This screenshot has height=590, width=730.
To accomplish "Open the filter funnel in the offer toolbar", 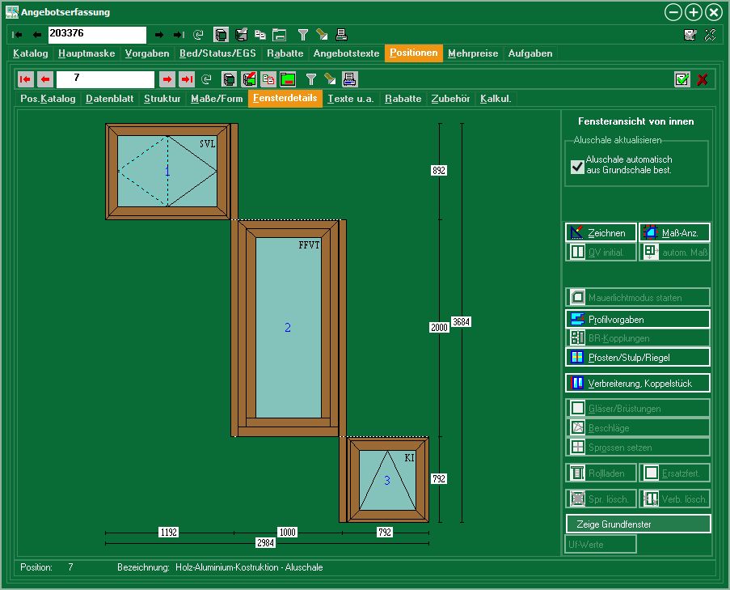I will (303, 35).
